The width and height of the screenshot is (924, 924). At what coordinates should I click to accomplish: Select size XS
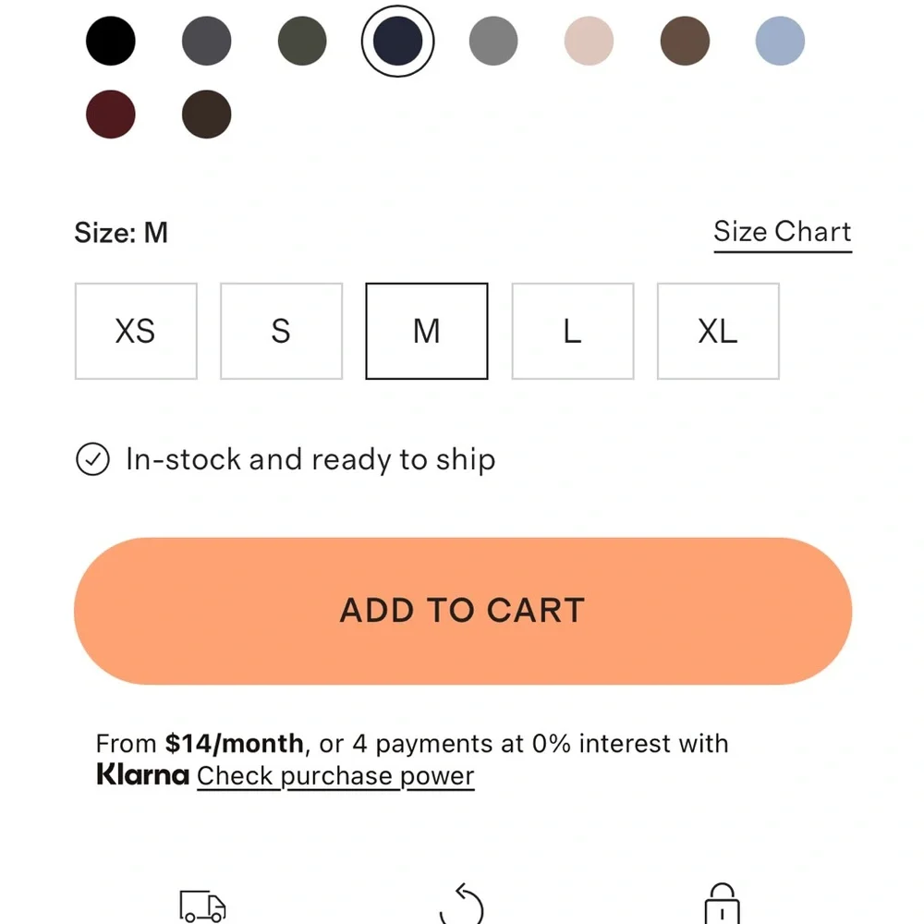click(x=136, y=331)
